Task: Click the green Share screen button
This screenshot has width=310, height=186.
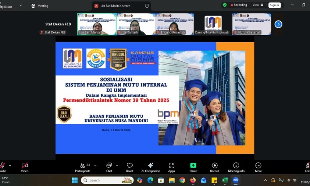Action: point(193,167)
